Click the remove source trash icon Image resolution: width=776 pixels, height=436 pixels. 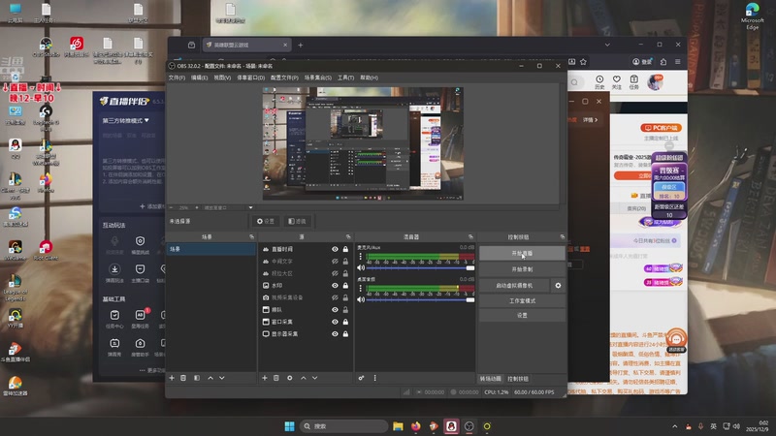coord(276,378)
